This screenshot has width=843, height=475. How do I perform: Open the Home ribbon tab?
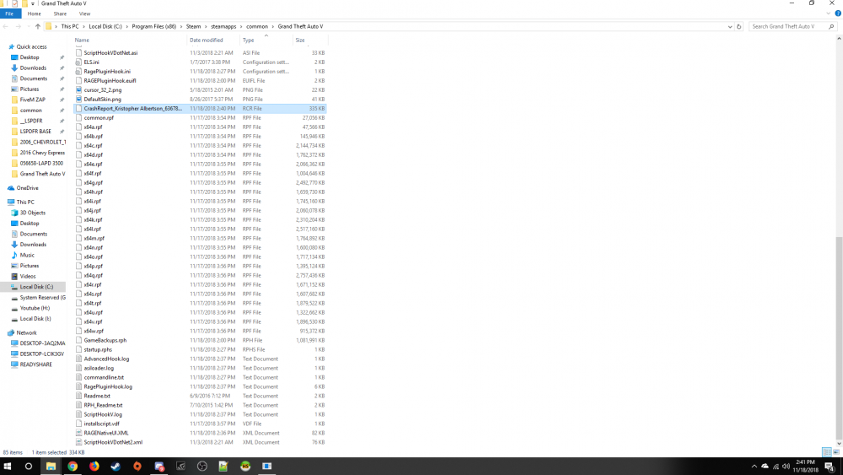coord(35,13)
